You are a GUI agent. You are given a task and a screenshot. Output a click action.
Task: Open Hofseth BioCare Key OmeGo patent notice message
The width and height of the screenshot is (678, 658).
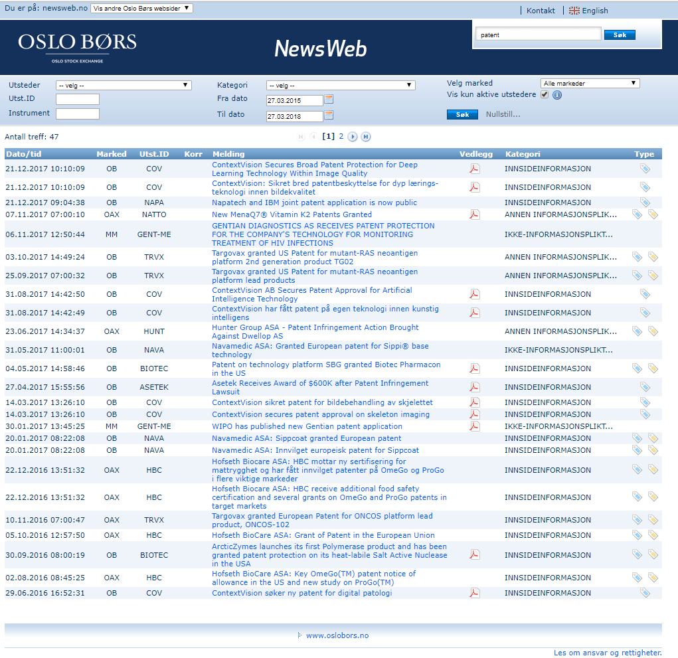pos(313,578)
